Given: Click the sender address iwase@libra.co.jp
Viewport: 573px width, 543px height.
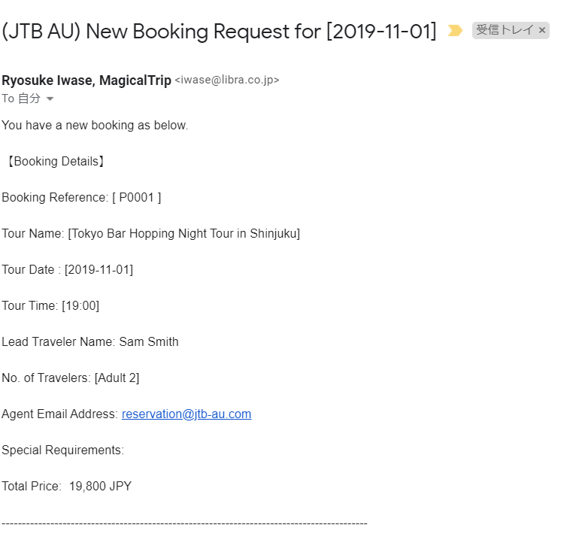Looking at the screenshot, I should pyautogui.click(x=227, y=80).
